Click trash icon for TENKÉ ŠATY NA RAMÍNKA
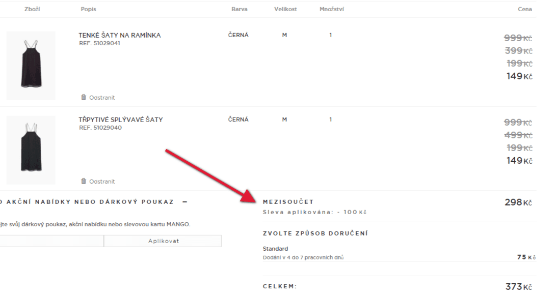The image size is (556, 296). (x=84, y=97)
